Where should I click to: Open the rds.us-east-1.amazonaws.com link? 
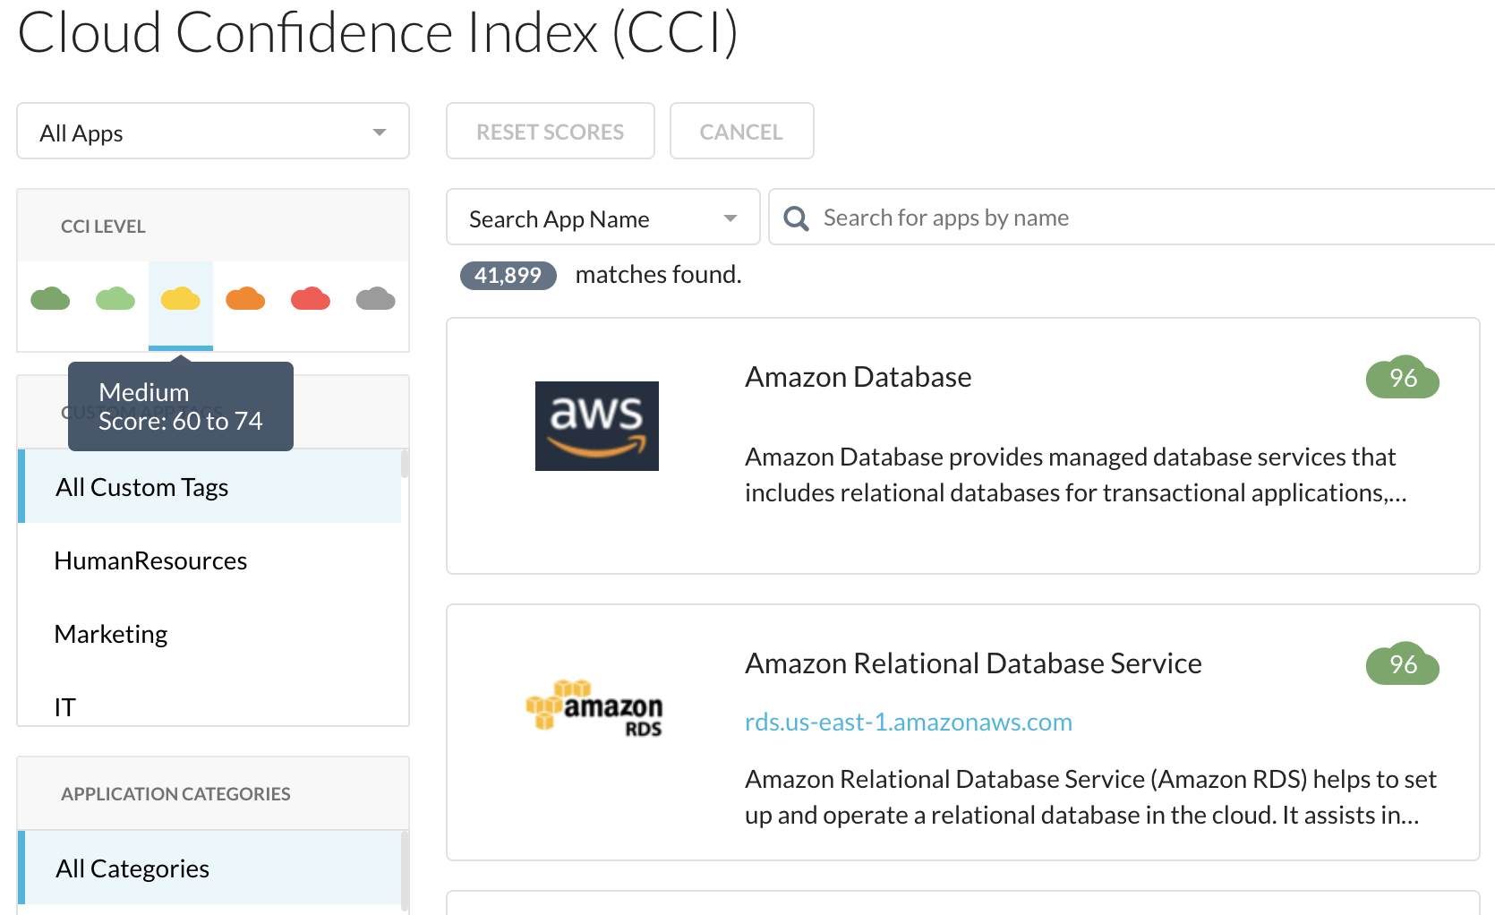909,722
